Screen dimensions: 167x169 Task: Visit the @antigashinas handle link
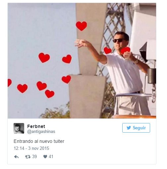tap(41, 132)
